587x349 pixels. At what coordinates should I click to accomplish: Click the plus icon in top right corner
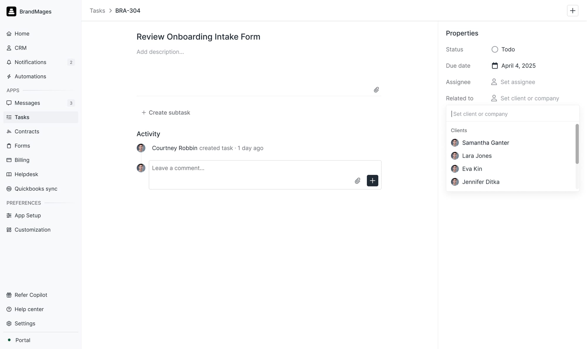pos(572,11)
